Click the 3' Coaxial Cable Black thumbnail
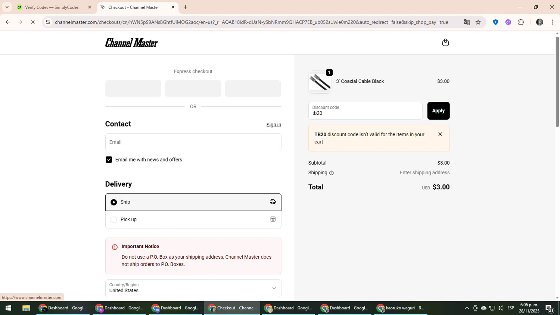This screenshot has height=315, width=560. pyautogui.click(x=320, y=82)
